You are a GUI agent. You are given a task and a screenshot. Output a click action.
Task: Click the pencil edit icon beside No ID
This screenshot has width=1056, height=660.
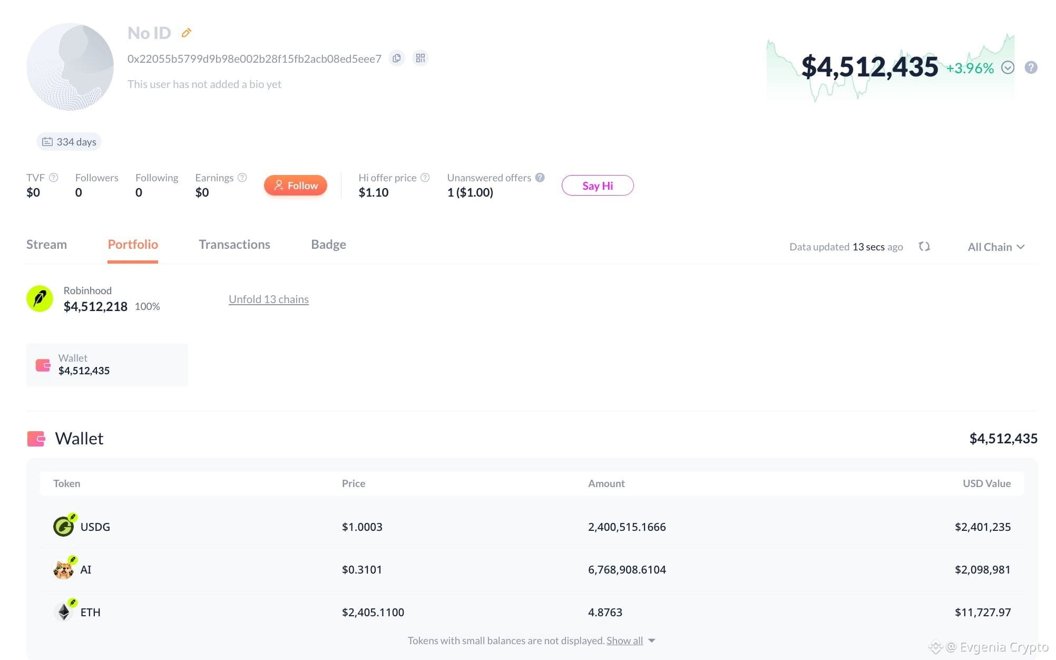186,33
